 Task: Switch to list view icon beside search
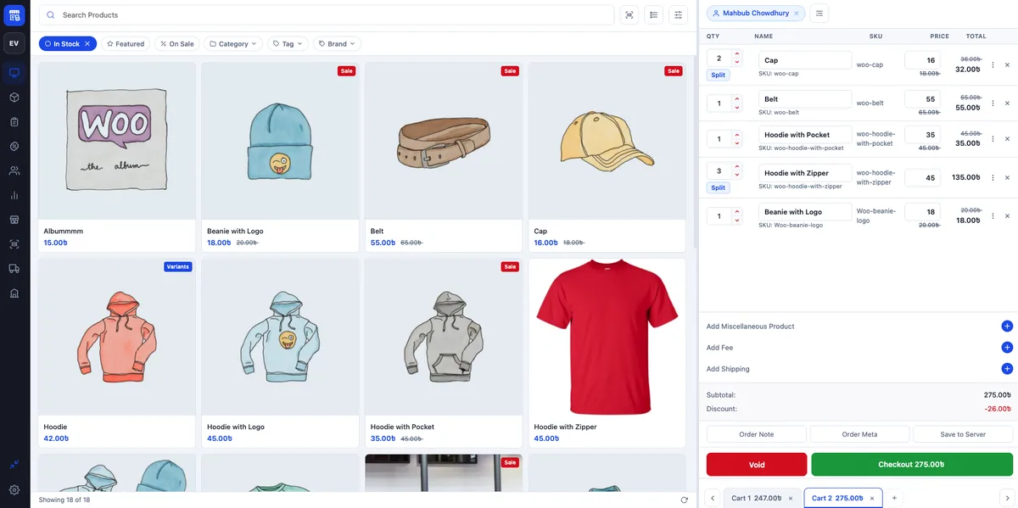click(653, 14)
